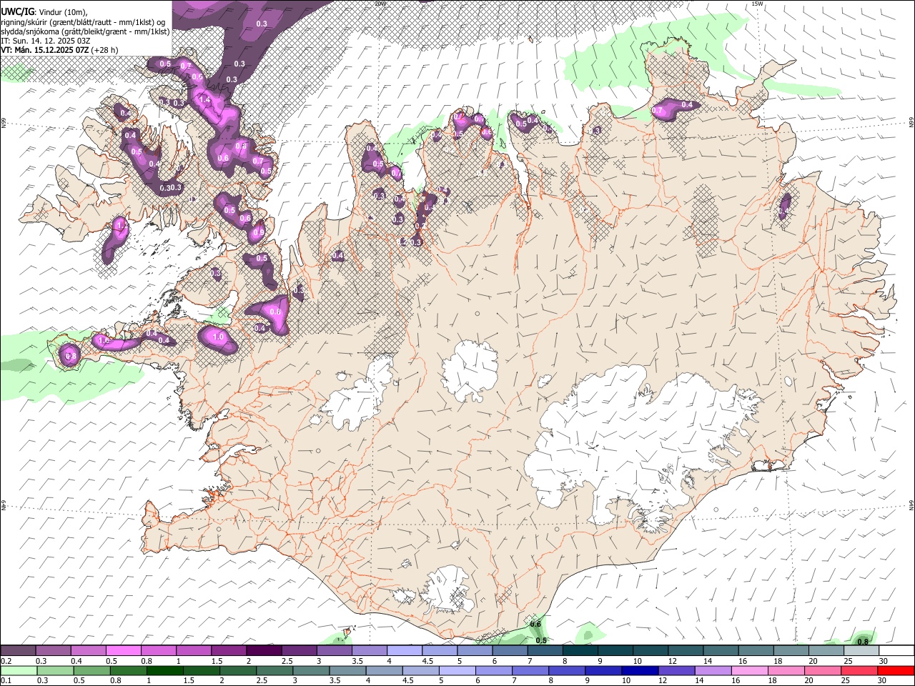Select the darkest green 1–1.5 lower legend swatch
The height and width of the screenshot is (686, 915).
164,670
